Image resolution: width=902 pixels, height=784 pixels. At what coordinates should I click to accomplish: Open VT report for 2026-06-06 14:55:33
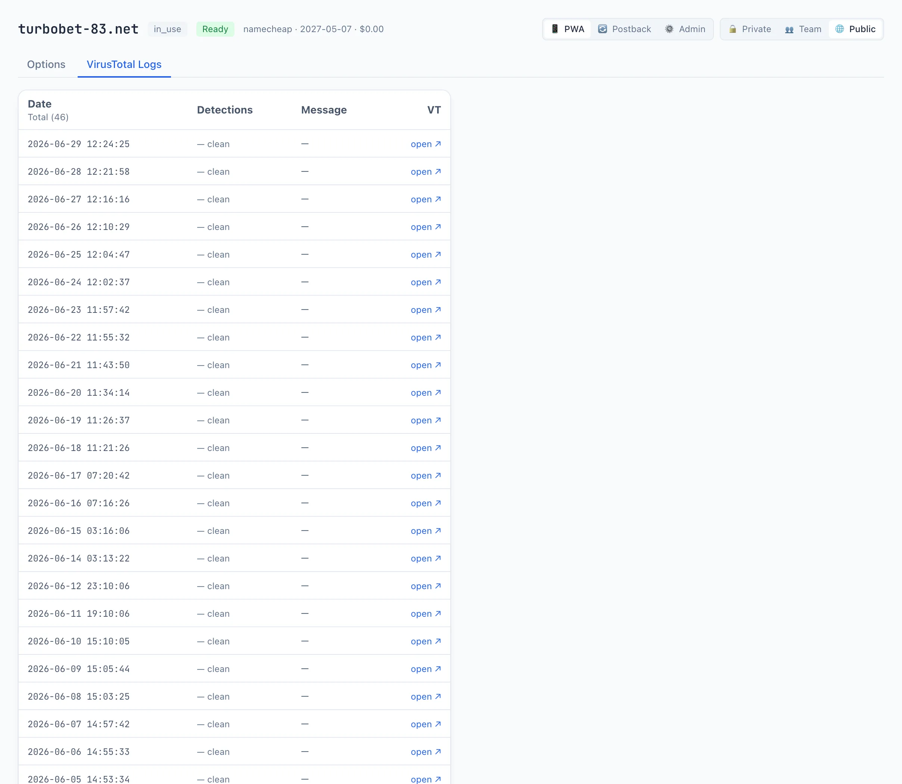pyautogui.click(x=426, y=752)
